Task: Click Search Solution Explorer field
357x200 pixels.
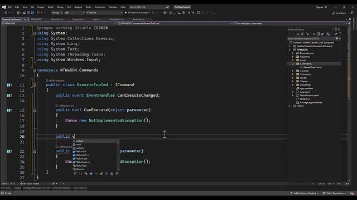Action: click(313, 38)
